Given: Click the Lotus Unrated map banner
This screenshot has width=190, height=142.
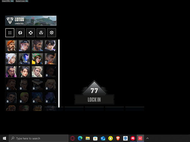Looking at the screenshot, I should [x=31, y=21].
